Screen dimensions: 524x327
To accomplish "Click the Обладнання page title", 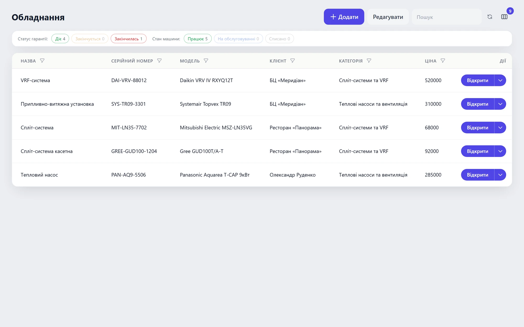I will [38, 17].
